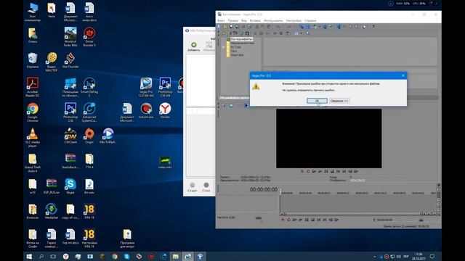Select the video.mkv file on desktop

tap(165, 162)
